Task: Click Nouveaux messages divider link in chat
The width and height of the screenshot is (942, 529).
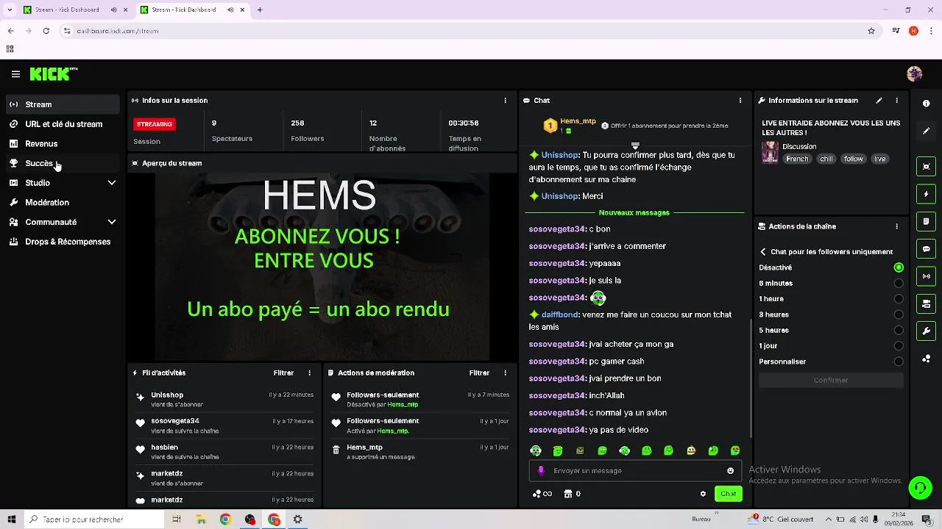Action: pos(634,213)
